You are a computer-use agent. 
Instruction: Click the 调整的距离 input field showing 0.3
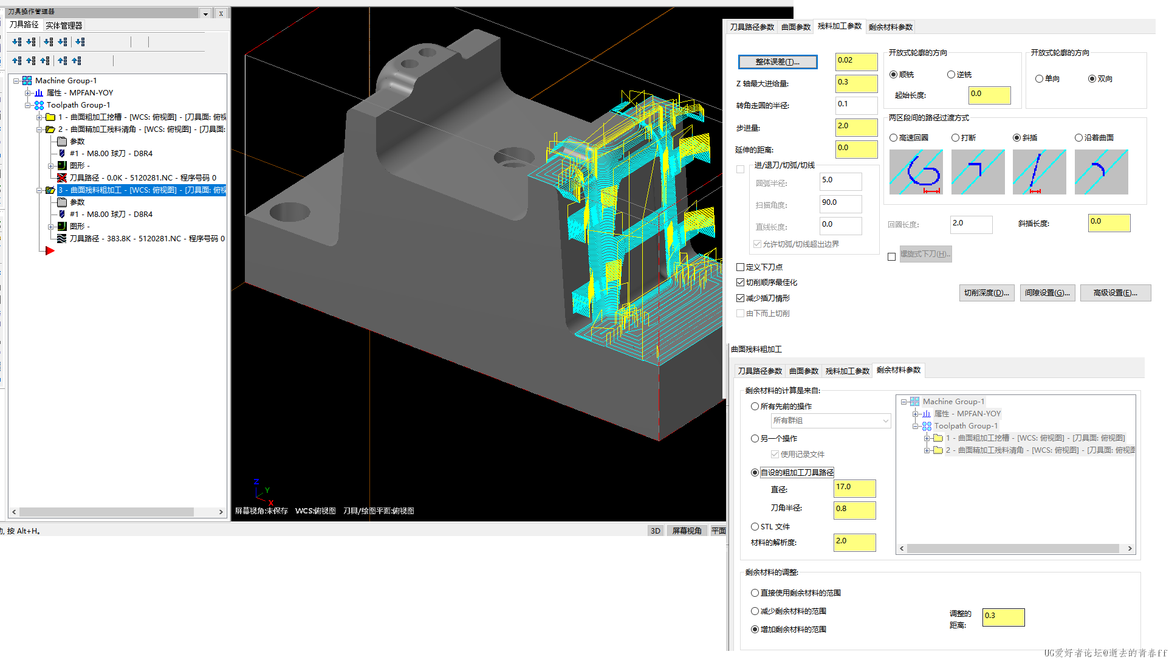click(x=1003, y=617)
